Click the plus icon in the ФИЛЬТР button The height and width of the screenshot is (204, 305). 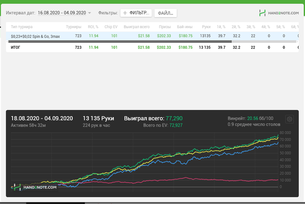coord(125,13)
